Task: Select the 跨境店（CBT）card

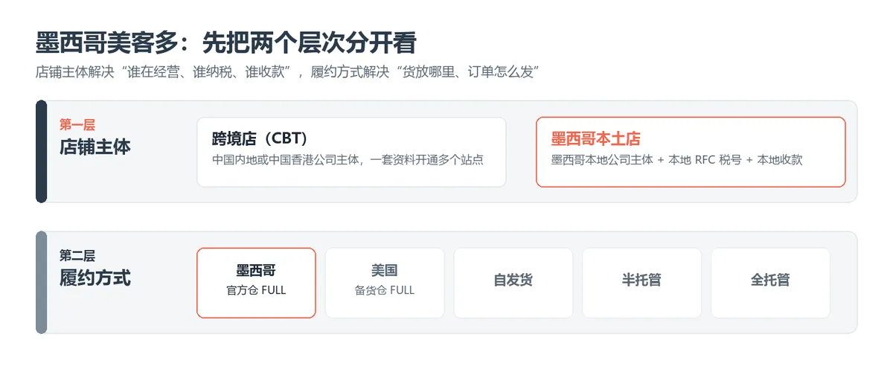Action: tap(351, 152)
